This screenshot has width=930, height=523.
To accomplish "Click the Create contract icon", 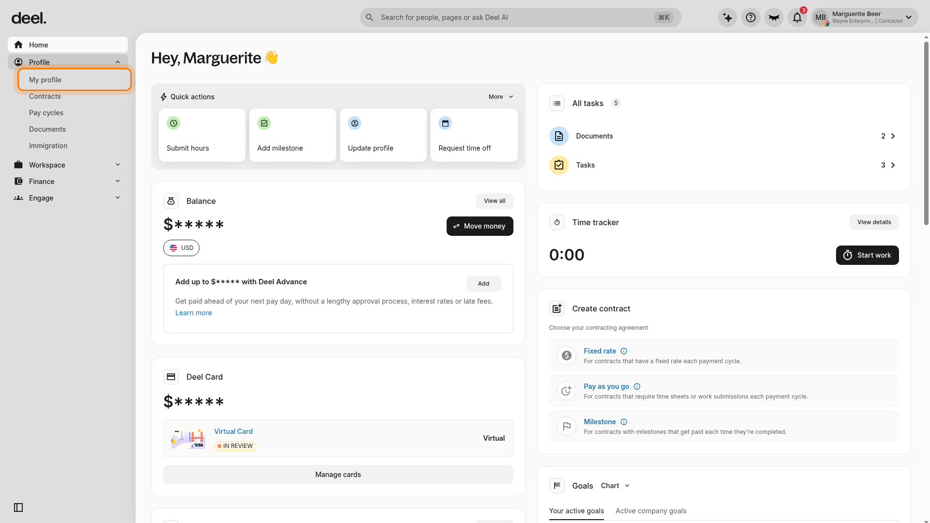I will (x=557, y=308).
